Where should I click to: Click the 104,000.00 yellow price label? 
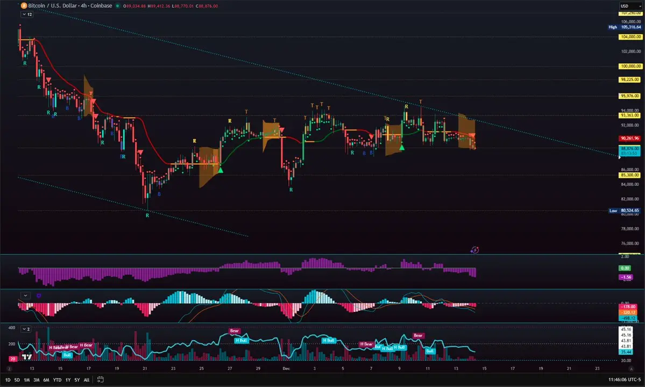point(630,37)
